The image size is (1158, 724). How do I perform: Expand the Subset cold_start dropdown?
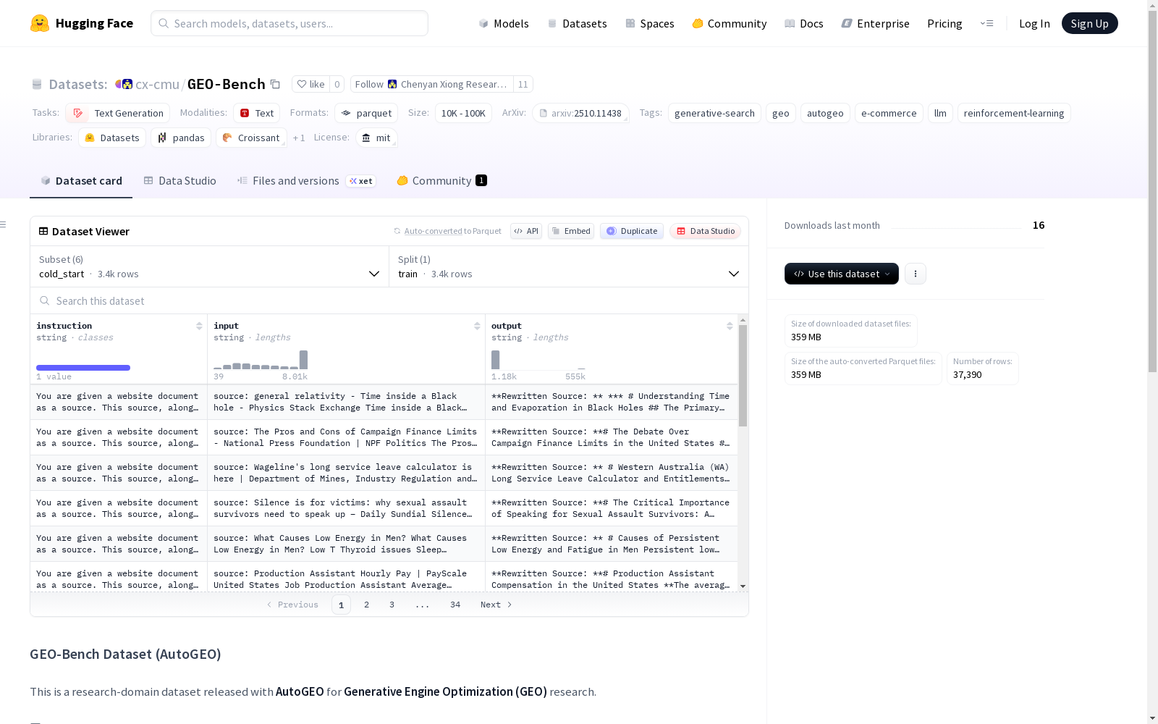(209, 266)
